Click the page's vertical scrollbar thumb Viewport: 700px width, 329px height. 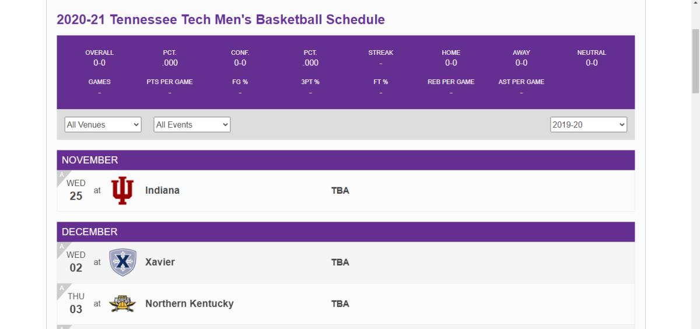[x=695, y=58]
